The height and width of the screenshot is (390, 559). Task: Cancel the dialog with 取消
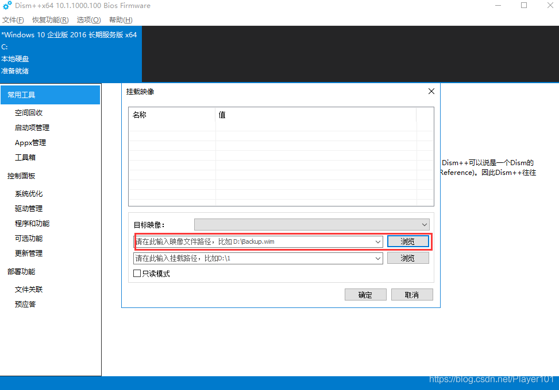coord(411,295)
